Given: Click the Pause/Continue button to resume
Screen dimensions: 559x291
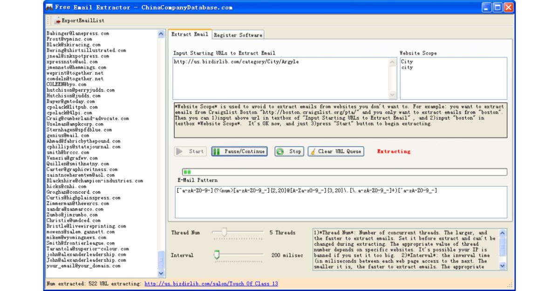Looking at the screenshot, I should pyautogui.click(x=239, y=151).
